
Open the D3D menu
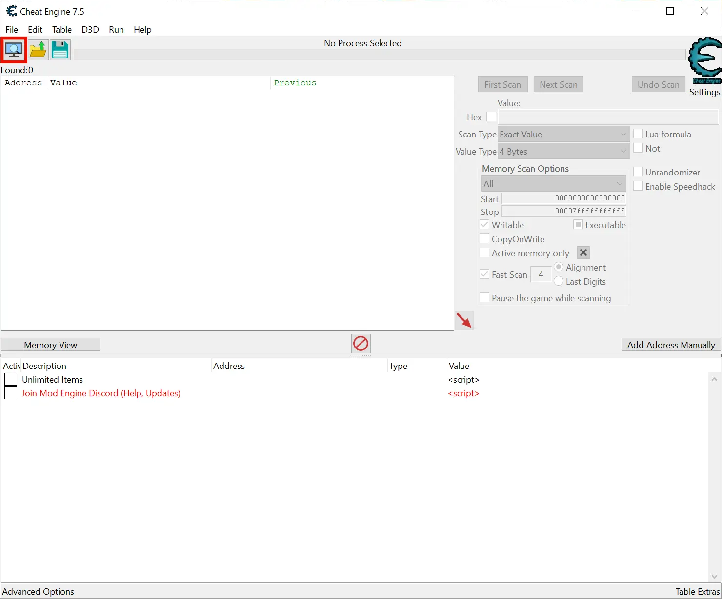click(90, 30)
